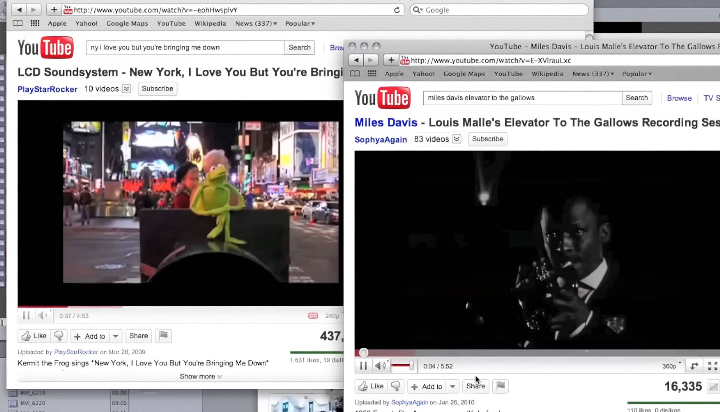Open Top Sites grid in the LCD Soundsystem window

pos(35,23)
